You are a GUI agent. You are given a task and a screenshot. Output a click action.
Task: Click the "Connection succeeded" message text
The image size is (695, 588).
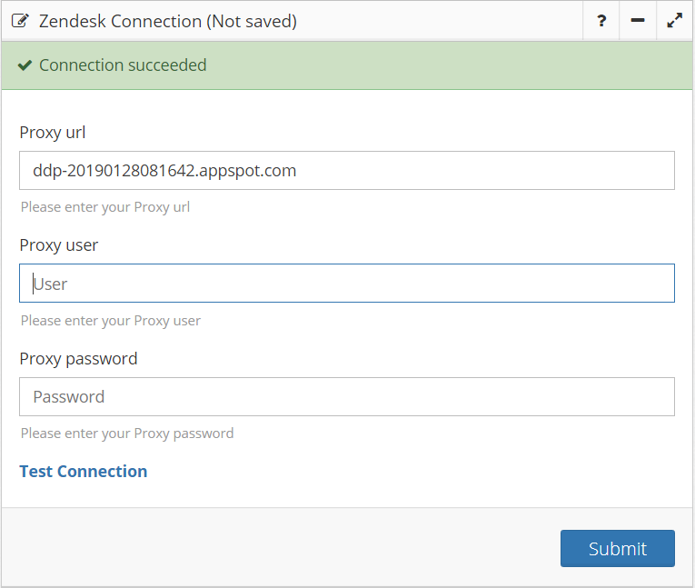tap(123, 65)
